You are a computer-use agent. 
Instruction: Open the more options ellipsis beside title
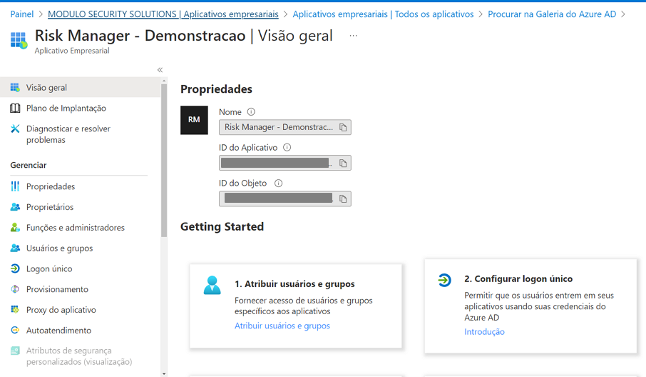353,36
